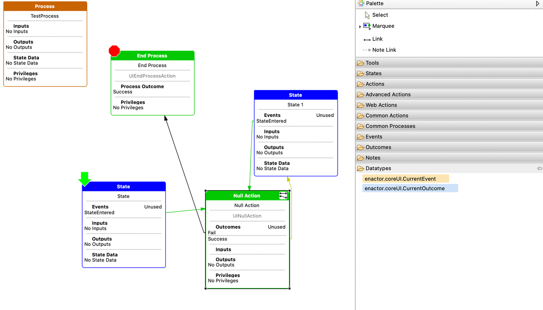Click the pin icon on Datatypes drawer
The height and width of the screenshot is (310, 543).
point(539,169)
